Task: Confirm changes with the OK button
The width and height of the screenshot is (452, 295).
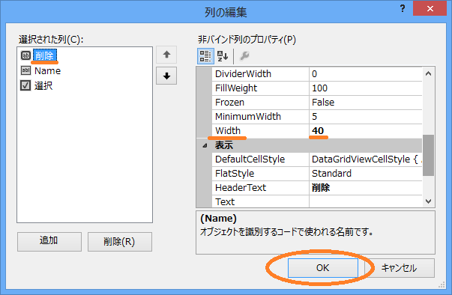Action: 323,268
